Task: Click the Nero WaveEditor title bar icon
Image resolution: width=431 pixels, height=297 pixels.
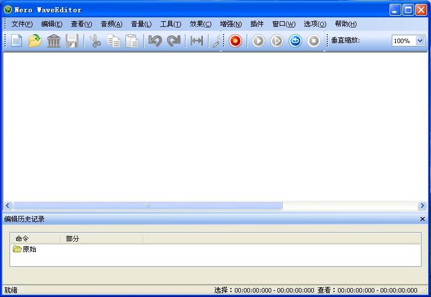Action: point(8,10)
